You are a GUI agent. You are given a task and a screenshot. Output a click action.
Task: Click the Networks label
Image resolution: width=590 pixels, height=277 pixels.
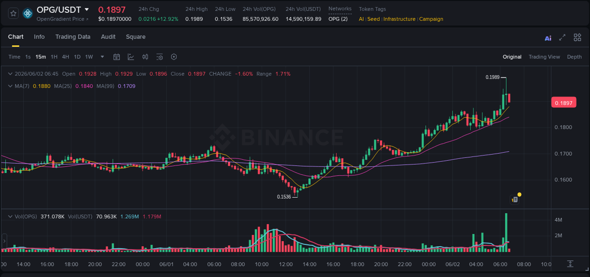340,9
